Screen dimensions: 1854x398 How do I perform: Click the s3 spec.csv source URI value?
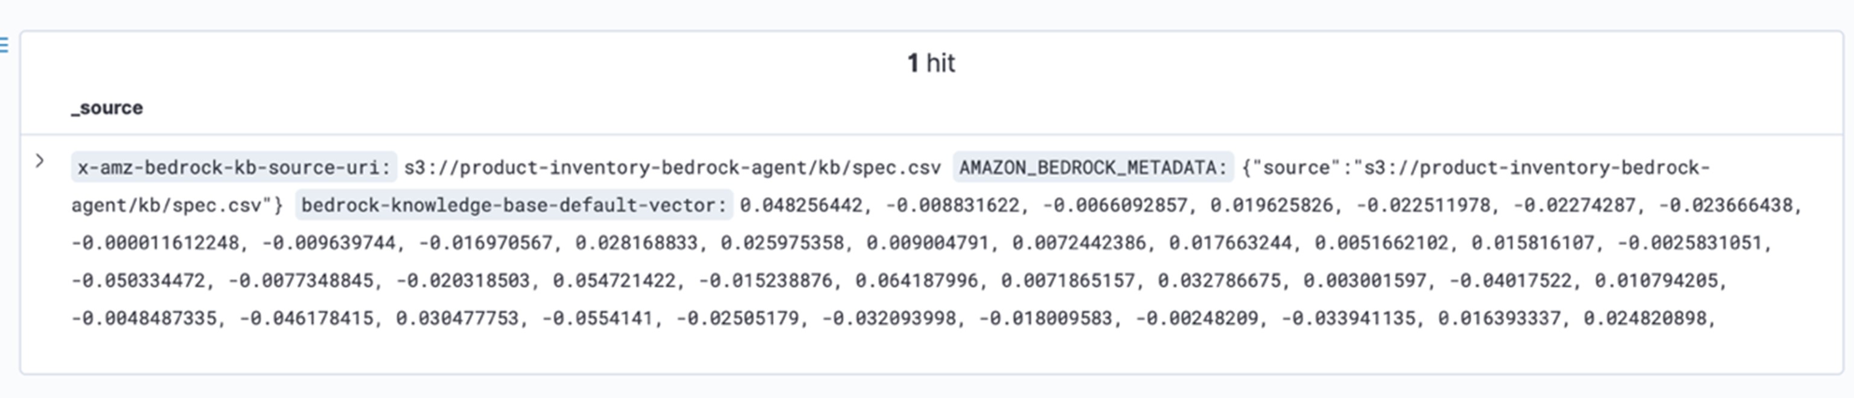coord(672,168)
